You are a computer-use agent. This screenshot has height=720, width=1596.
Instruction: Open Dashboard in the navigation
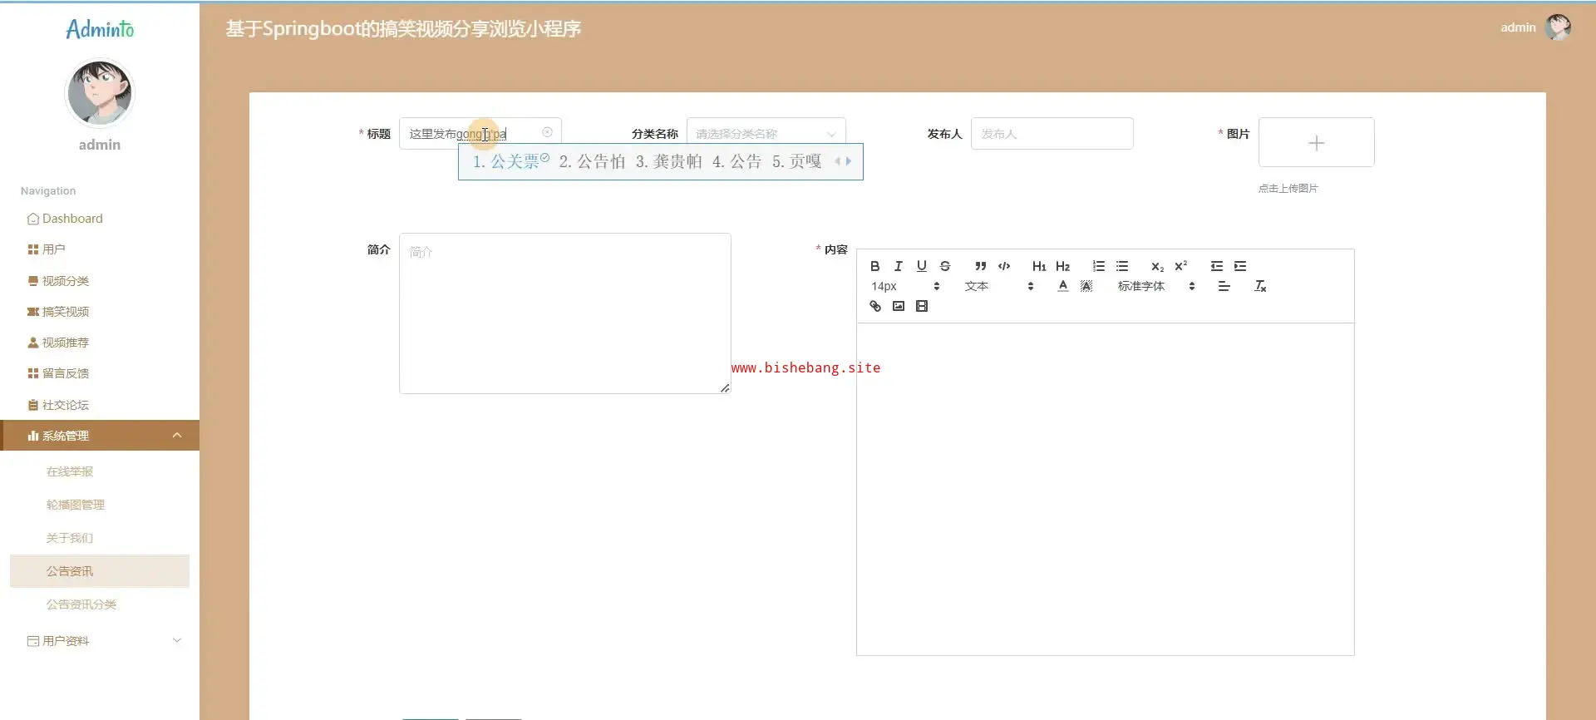(x=100, y=219)
